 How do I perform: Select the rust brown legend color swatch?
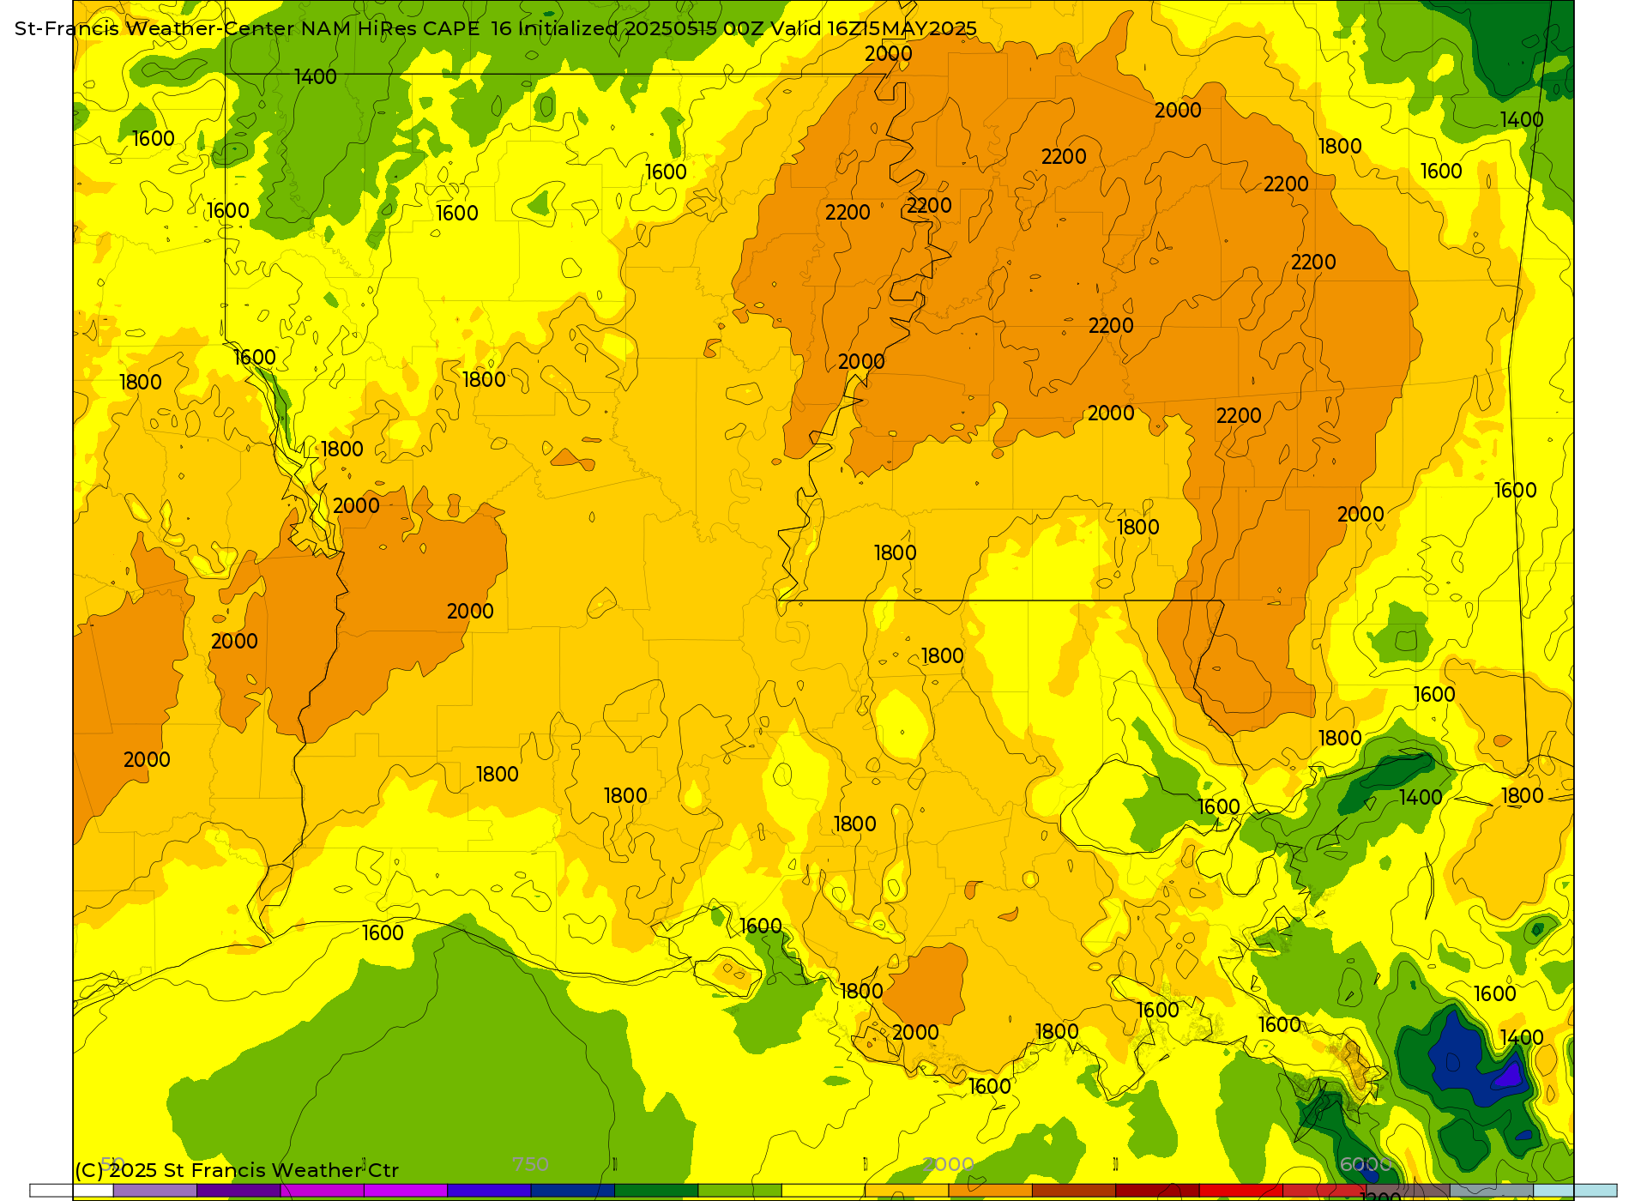(x=1074, y=1190)
